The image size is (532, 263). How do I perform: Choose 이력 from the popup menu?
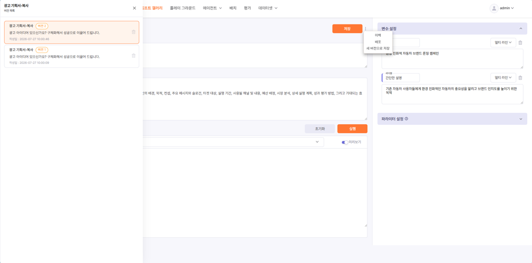(x=378, y=35)
